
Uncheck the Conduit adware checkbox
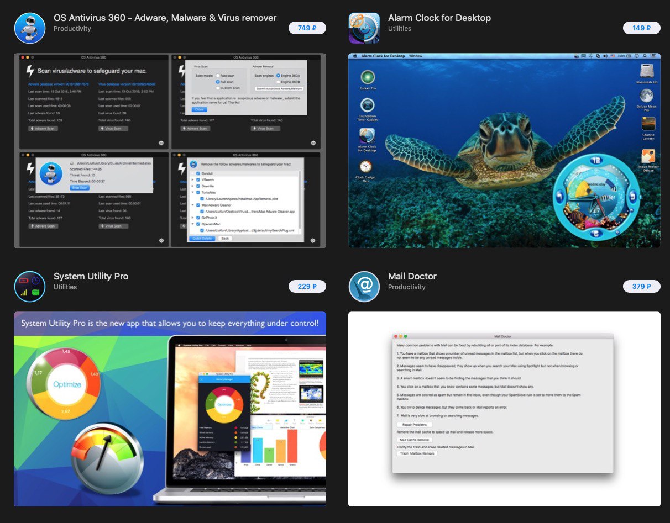(x=198, y=173)
